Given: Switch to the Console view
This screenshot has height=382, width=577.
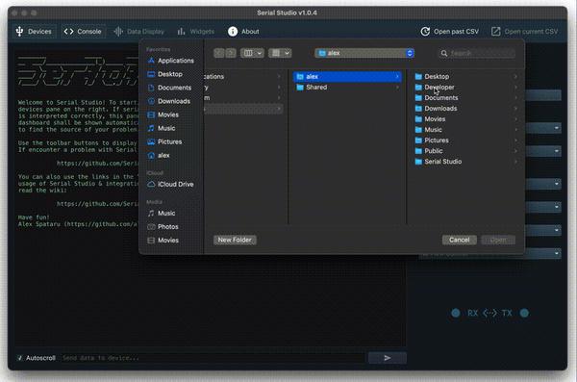Looking at the screenshot, I should 83,32.
